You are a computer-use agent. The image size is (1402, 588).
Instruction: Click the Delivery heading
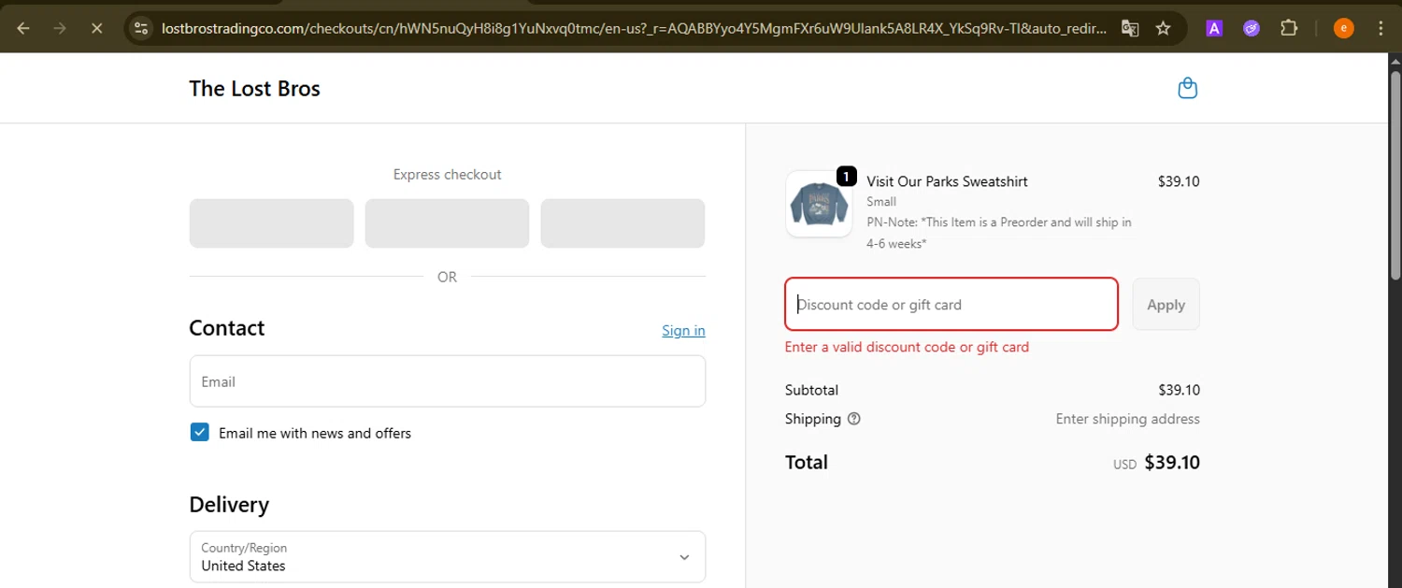pyautogui.click(x=229, y=505)
